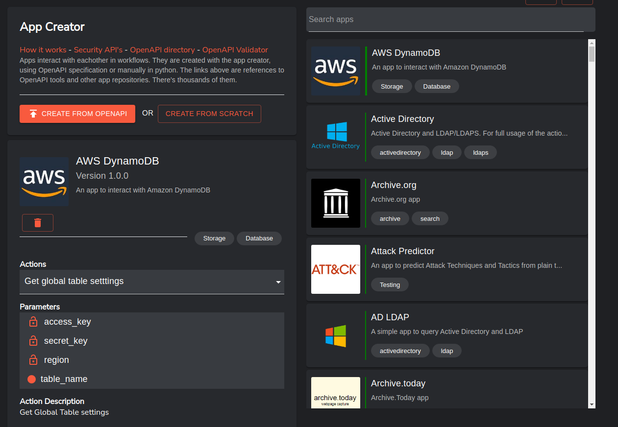Image resolution: width=618 pixels, height=427 pixels.
Task: Open the Security API's link
Action: pos(98,50)
